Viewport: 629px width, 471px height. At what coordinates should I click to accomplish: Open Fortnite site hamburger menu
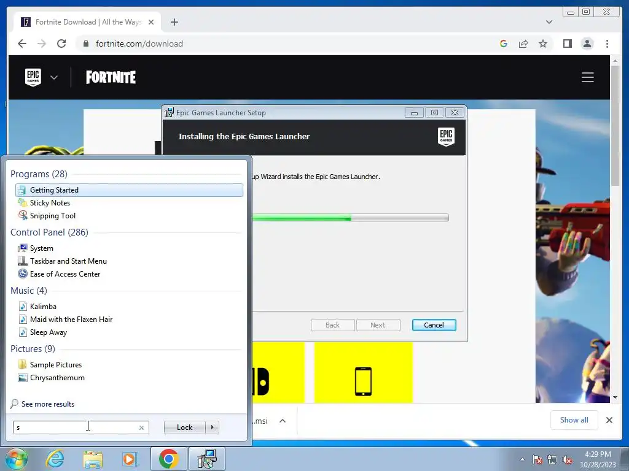588,77
